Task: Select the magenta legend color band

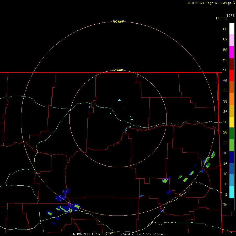Action: (232, 52)
